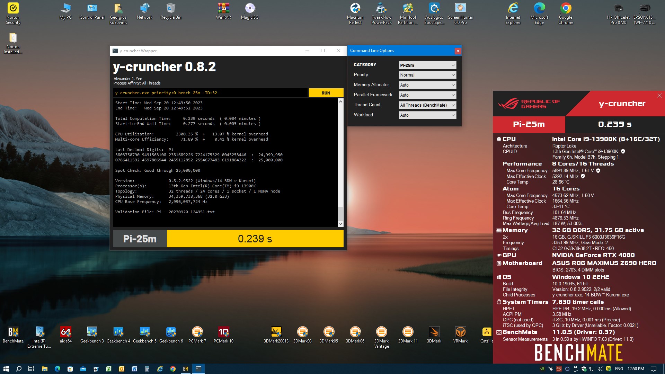Launch MiniTool Partition shortcut
The image size is (665, 374).
coord(408,14)
